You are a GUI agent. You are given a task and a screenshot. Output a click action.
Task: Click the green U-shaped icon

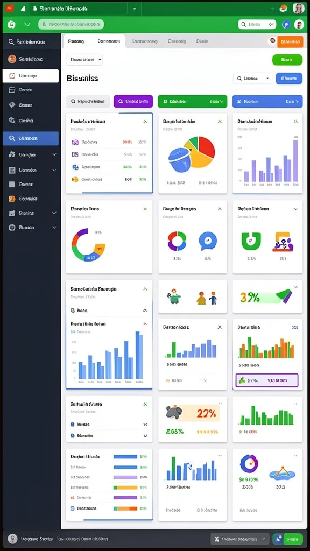click(x=251, y=241)
